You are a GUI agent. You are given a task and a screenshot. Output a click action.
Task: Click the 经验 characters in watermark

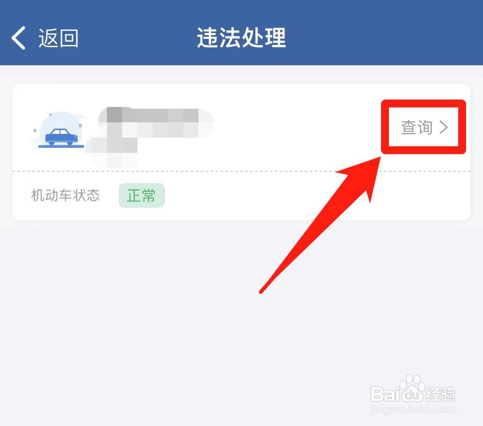point(440,394)
